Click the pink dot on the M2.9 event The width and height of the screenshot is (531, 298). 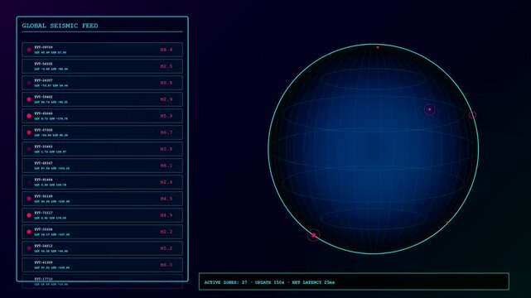29,99
